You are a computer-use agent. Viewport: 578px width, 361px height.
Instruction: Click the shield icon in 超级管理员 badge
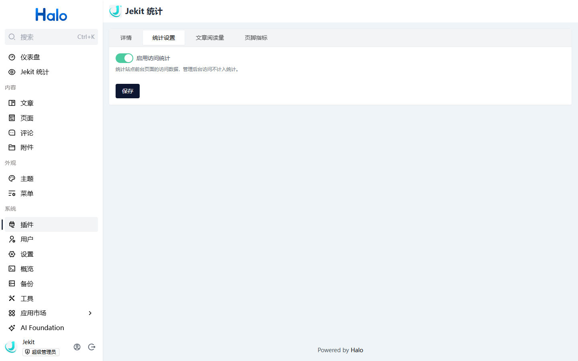tap(27, 352)
